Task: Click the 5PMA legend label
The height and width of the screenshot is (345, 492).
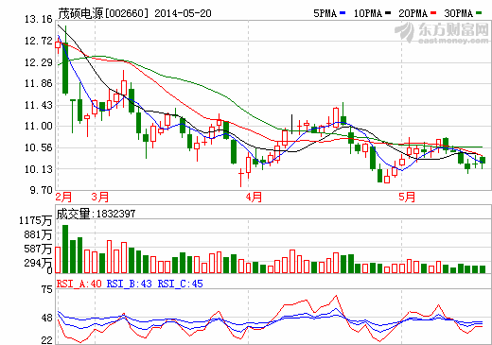Action: [325, 13]
